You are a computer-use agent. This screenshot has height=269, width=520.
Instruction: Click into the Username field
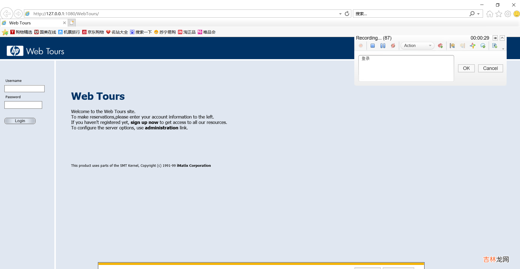coord(24,89)
